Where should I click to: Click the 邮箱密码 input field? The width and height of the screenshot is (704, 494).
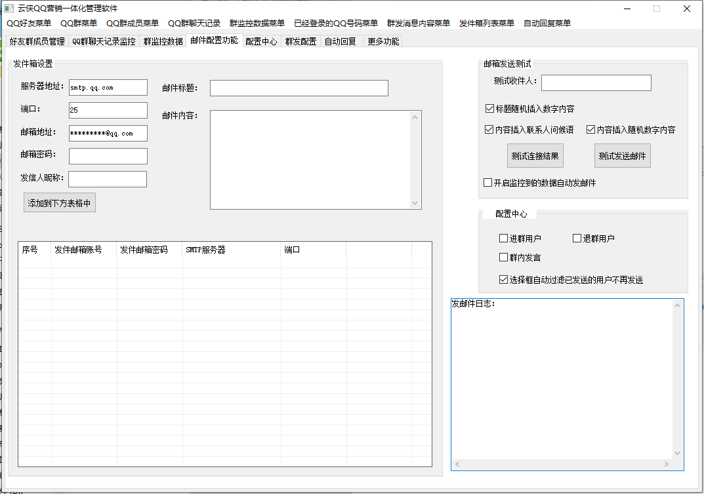pos(108,156)
